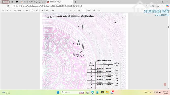Open Sticky Notes app in taskbar

point(102,92)
